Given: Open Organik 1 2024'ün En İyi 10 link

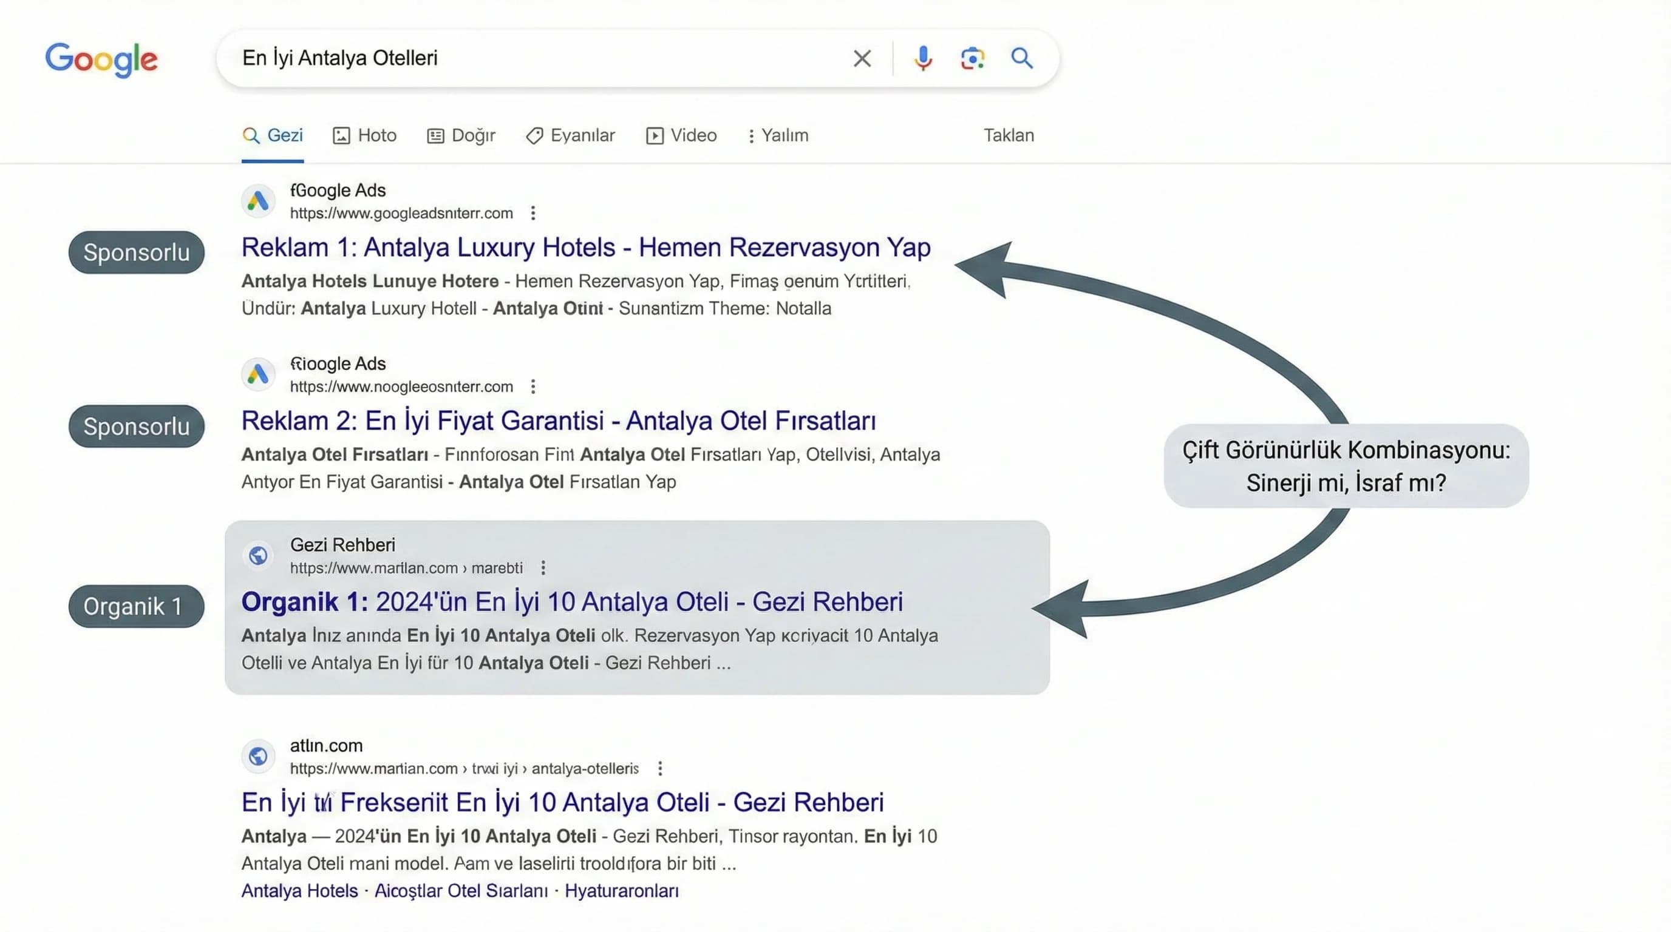Looking at the screenshot, I should pos(572,602).
